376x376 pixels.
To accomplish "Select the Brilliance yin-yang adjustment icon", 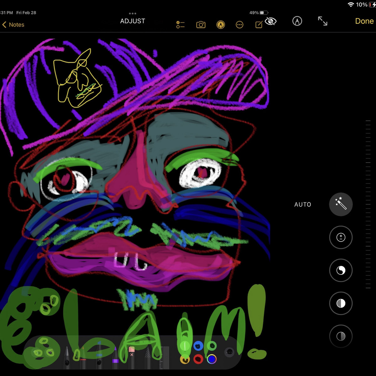I will tap(341, 270).
